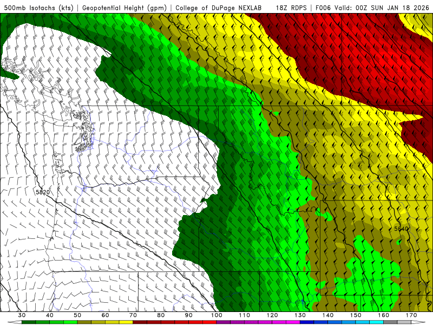Click the bright yellow legend swatch before 70
Screen dimensions: 433x325
point(126,322)
